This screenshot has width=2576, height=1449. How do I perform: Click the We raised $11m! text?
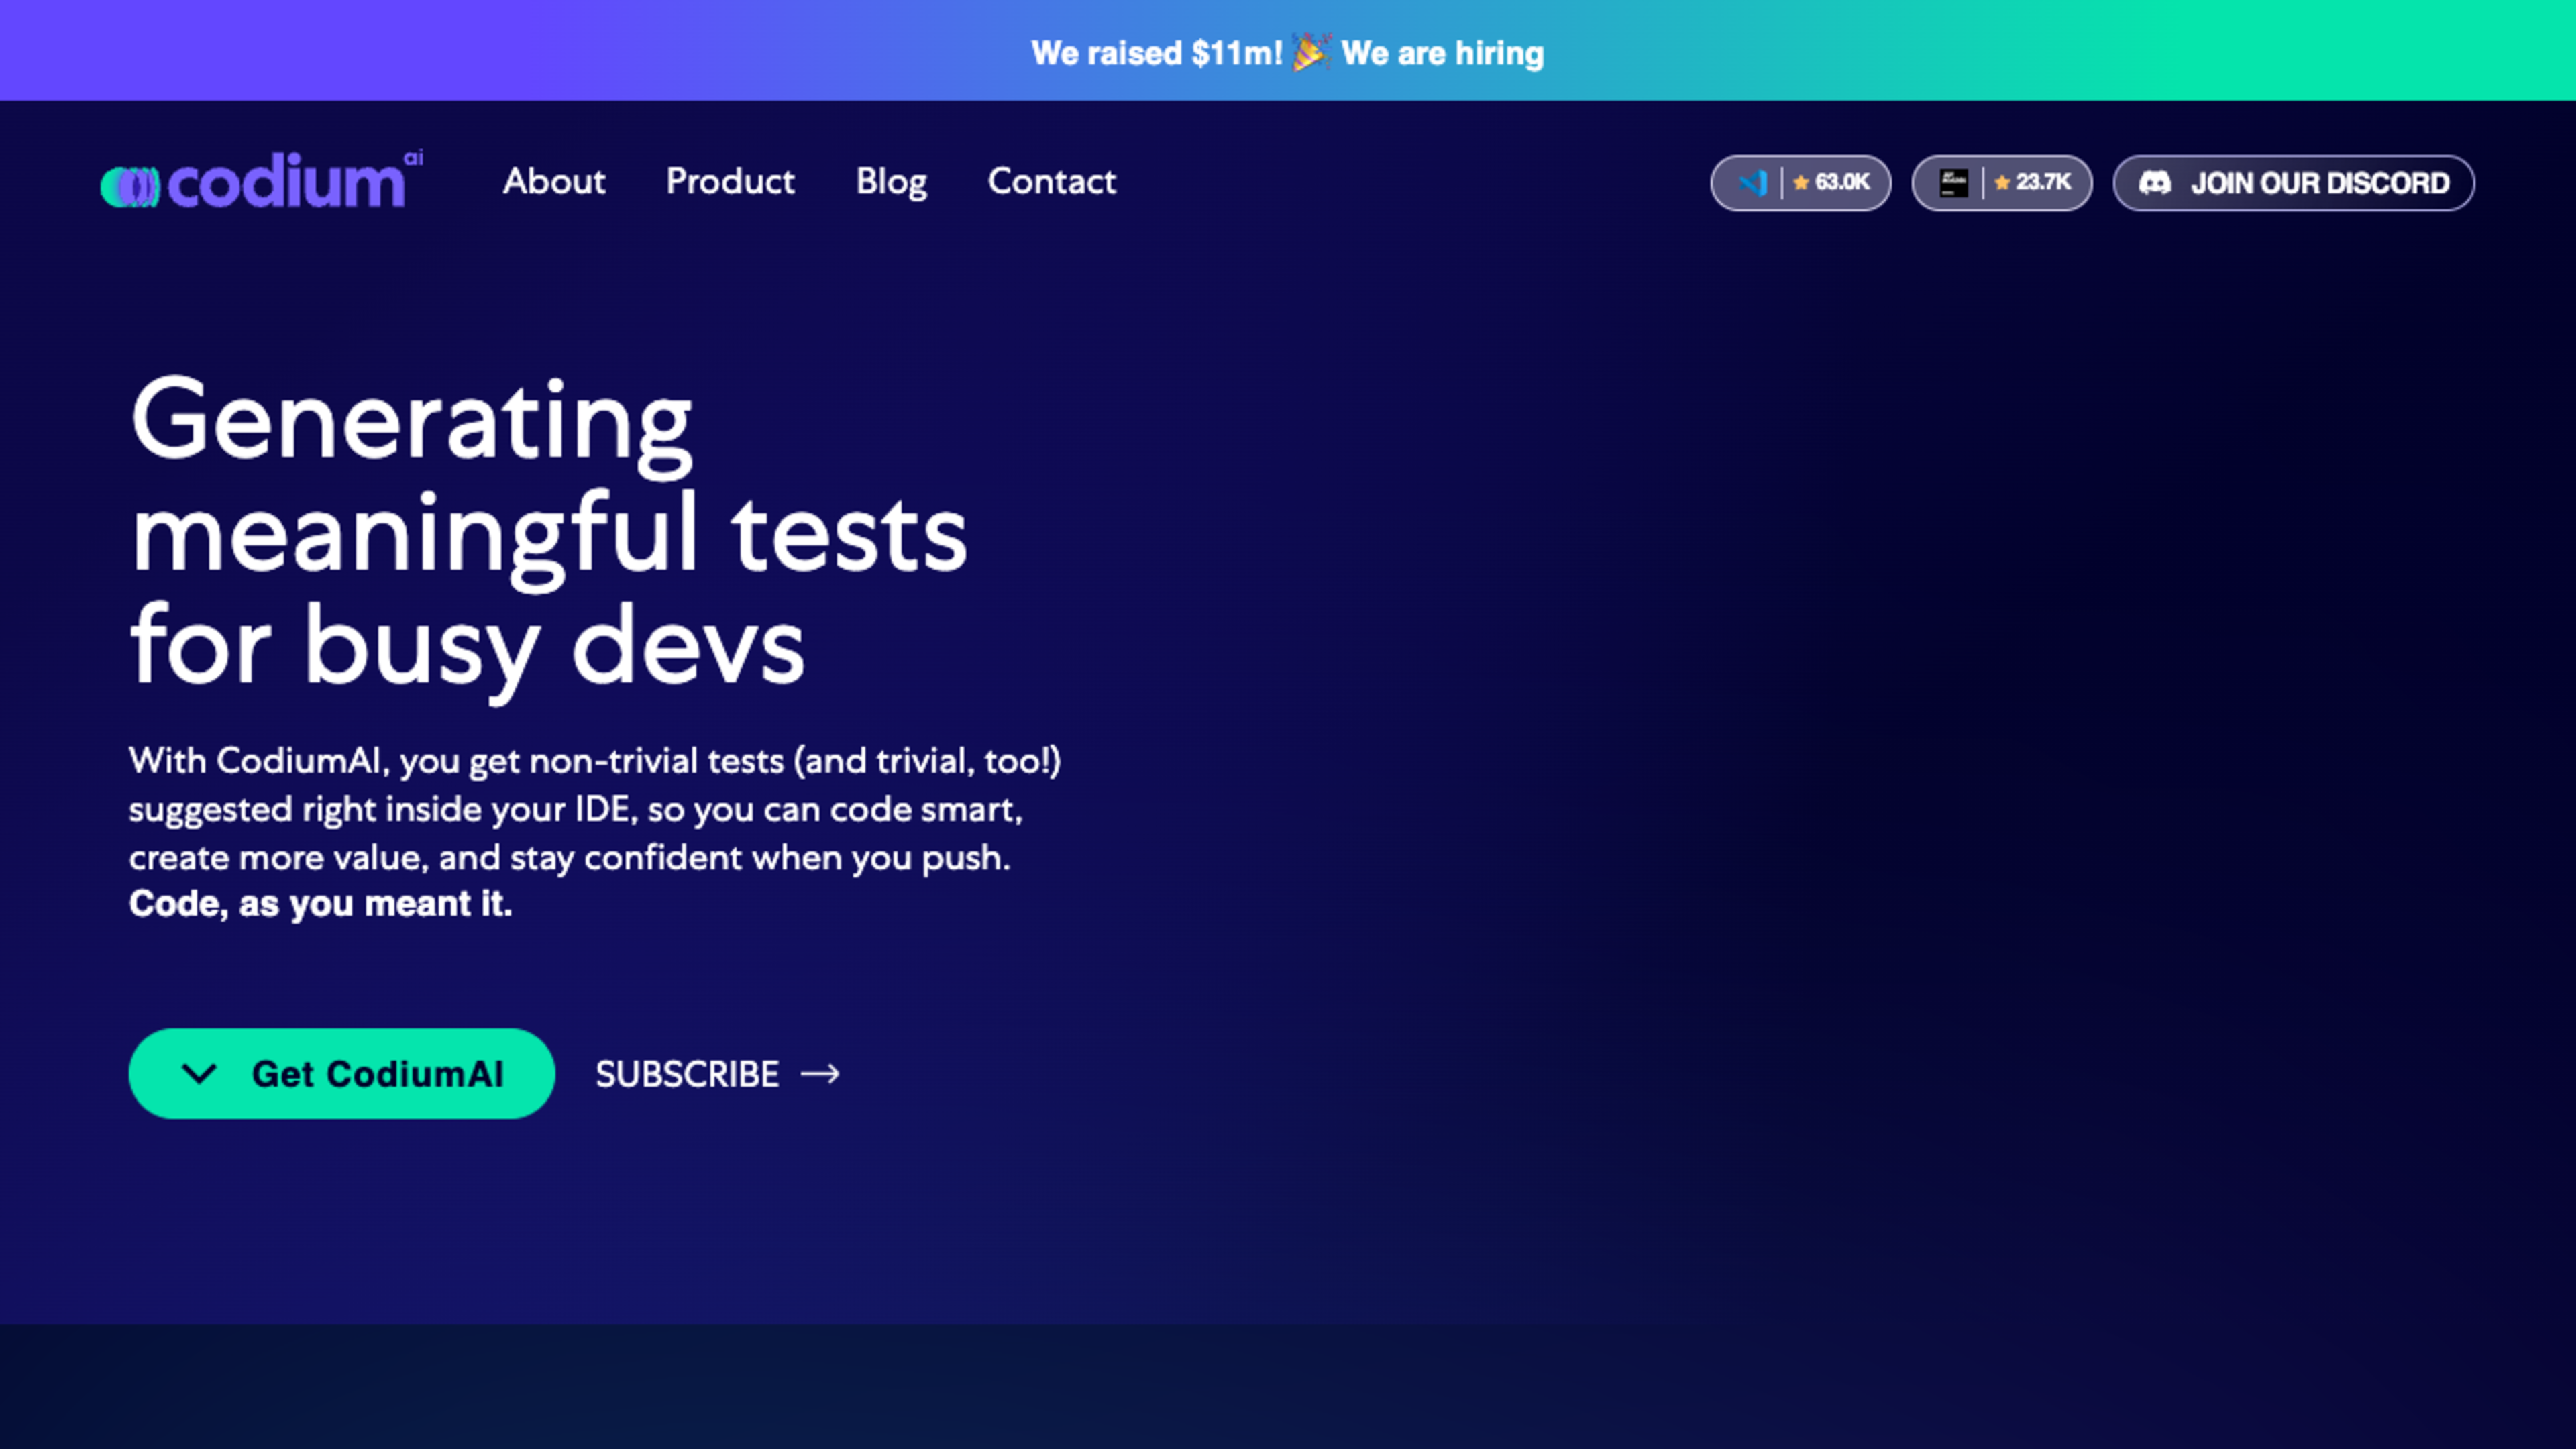tap(1157, 53)
